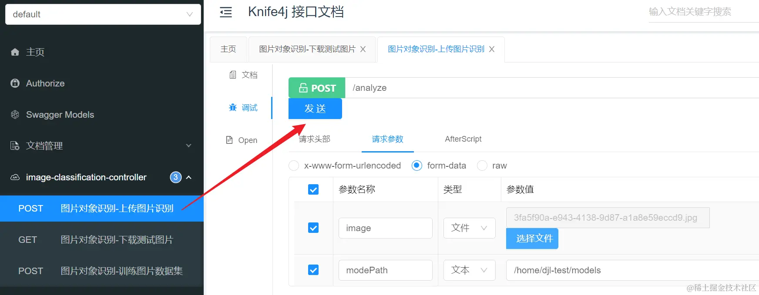Open the Open side tab
759x295 pixels.
coord(242,140)
